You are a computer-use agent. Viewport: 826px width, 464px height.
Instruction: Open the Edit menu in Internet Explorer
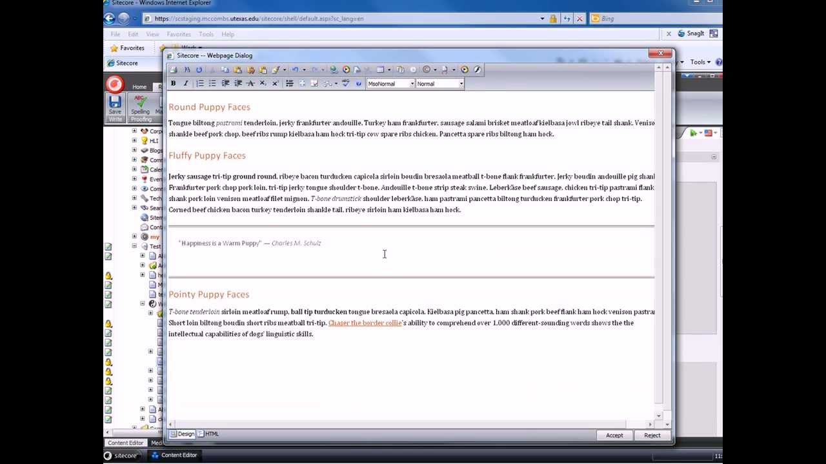[x=133, y=34]
